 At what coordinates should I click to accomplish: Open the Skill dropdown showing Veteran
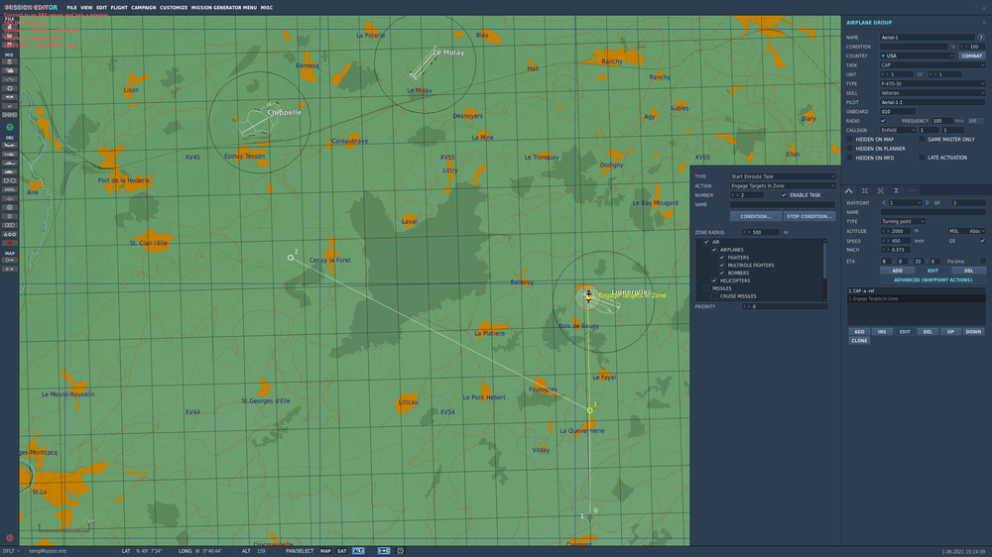click(x=932, y=93)
